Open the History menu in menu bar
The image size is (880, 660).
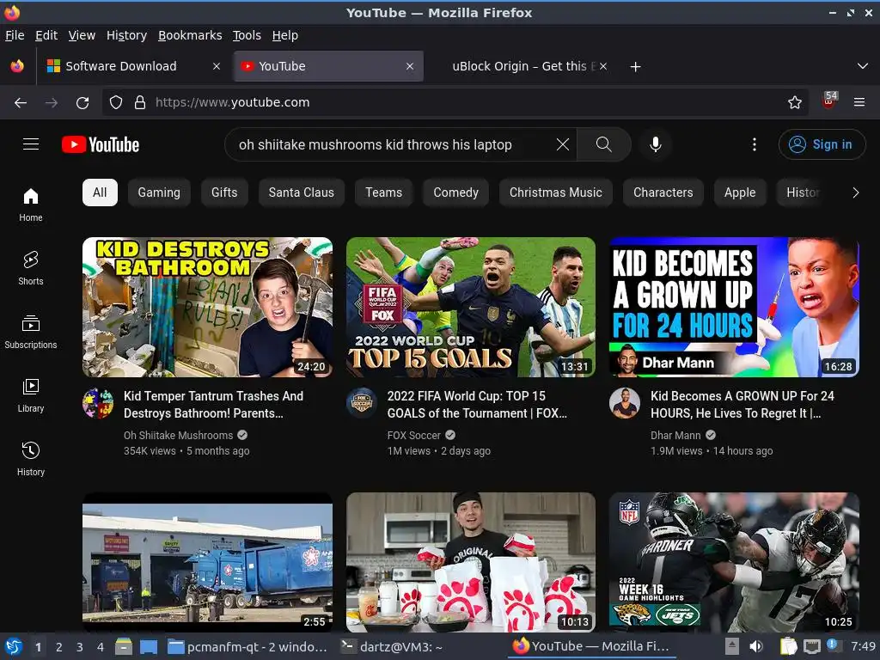point(126,35)
